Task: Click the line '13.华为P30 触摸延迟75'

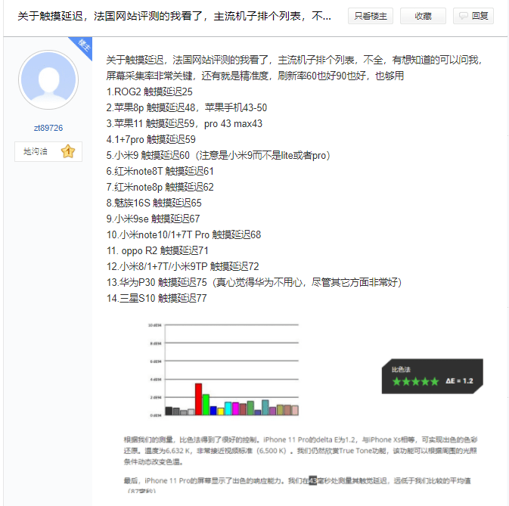Action: click(157, 283)
